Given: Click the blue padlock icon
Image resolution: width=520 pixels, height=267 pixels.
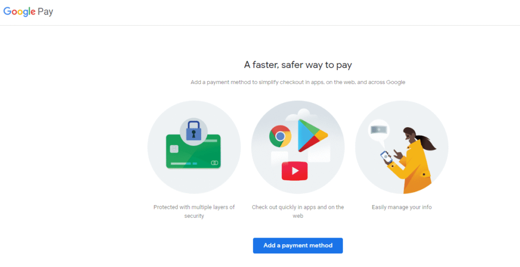Looking at the screenshot, I should click(x=193, y=130).
